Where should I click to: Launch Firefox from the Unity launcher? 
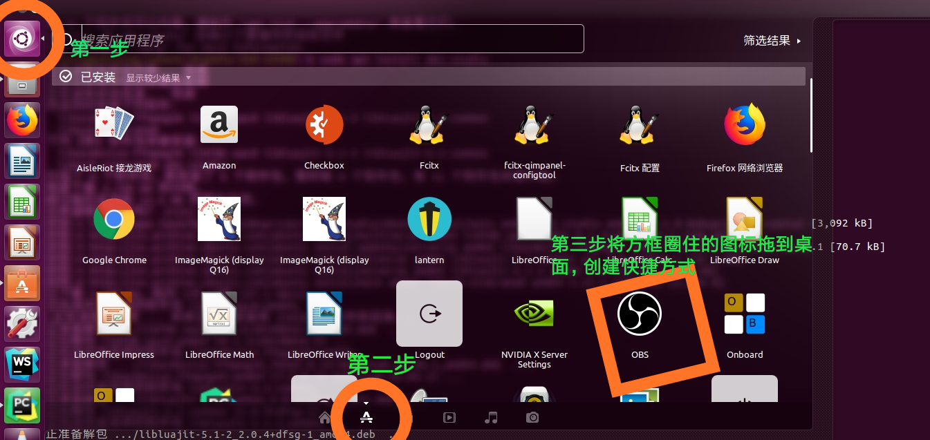(x=23, y=122)
